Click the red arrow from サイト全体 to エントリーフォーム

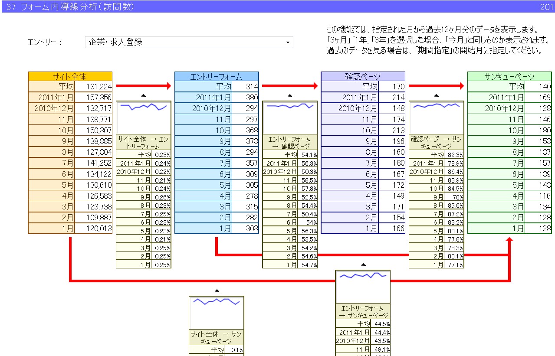pos(144,86)
